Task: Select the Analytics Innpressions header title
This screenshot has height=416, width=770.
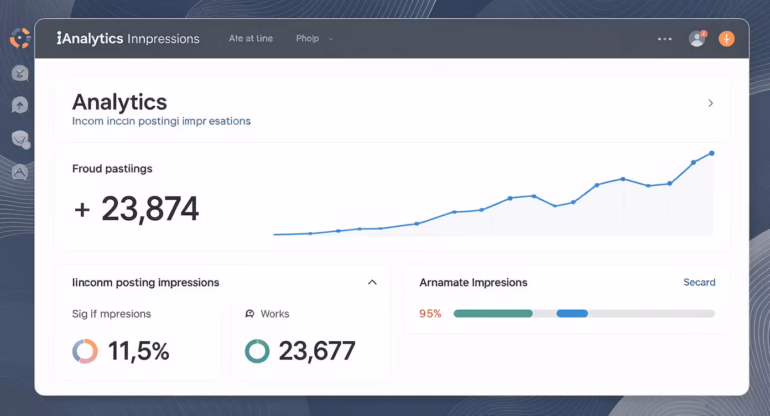Action: click(128, 39)
